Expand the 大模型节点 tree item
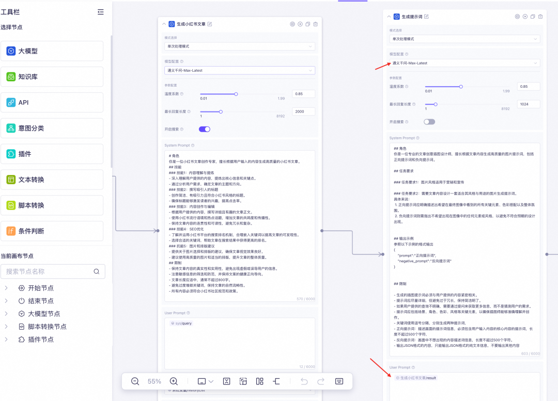558x401 pixels. click(6, 314)
